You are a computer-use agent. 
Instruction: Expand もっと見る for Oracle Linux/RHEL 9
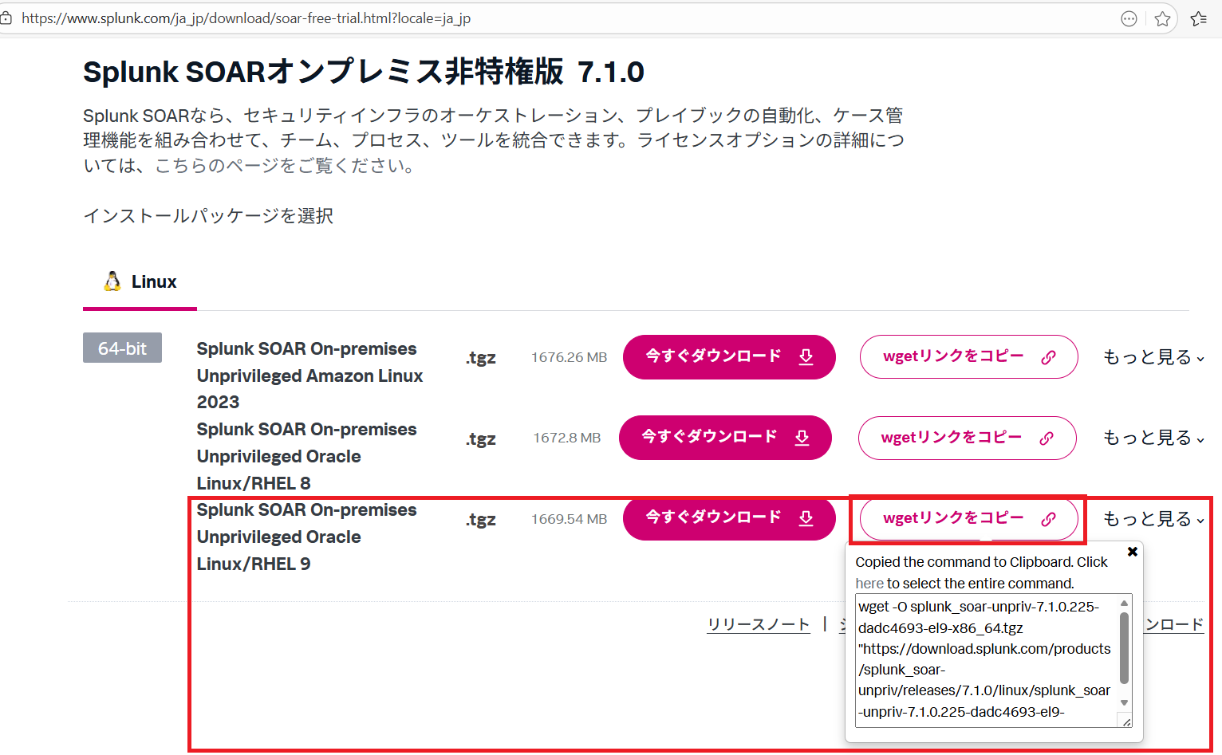point(1153,519)
